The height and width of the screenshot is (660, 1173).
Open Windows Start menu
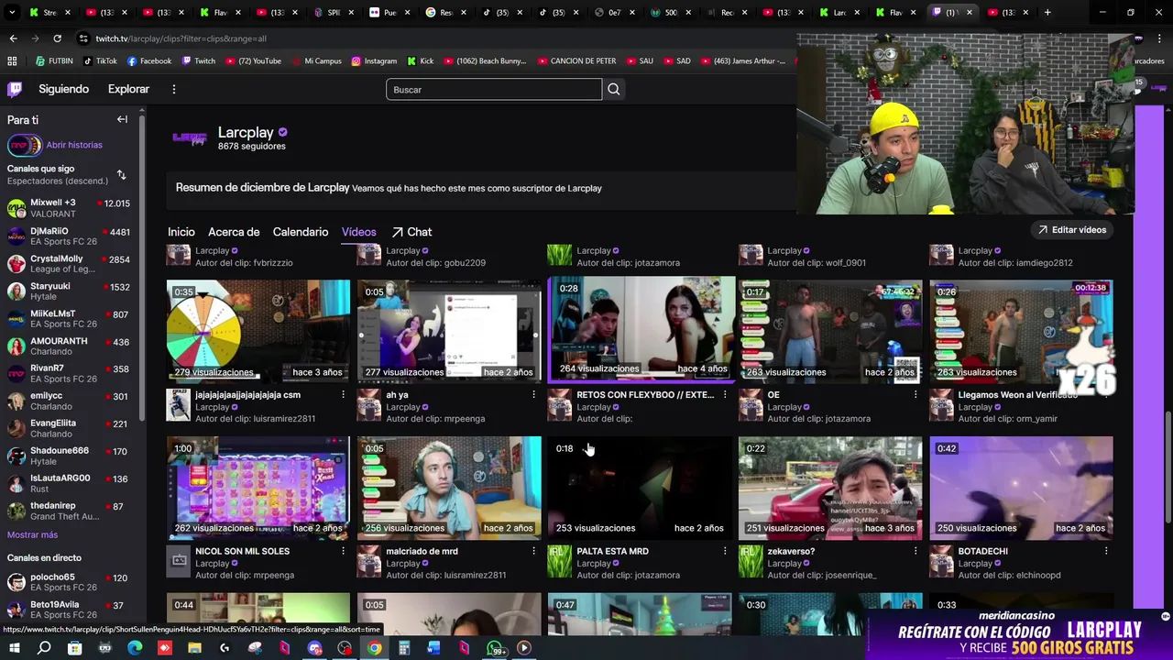coord(14,648)
